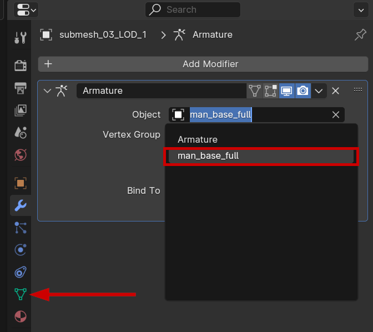Collapse the Armature modifier panel
This screenshot has height=332, width=373.
(x=47, y=90)
